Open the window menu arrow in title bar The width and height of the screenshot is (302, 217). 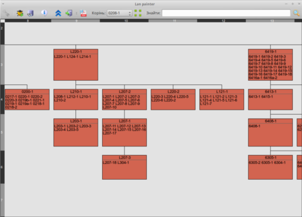coord(3,4)
